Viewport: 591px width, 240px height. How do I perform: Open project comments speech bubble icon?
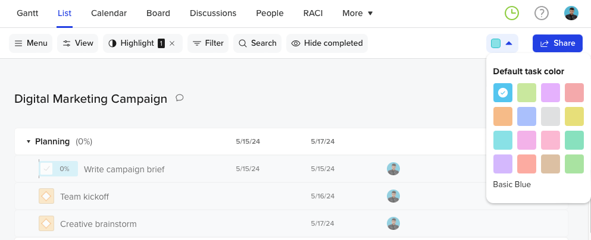point(179,98)
